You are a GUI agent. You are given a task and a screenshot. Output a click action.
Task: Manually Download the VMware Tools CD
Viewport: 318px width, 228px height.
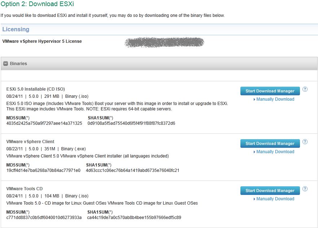pyautogui.click(x=275, y=199)
